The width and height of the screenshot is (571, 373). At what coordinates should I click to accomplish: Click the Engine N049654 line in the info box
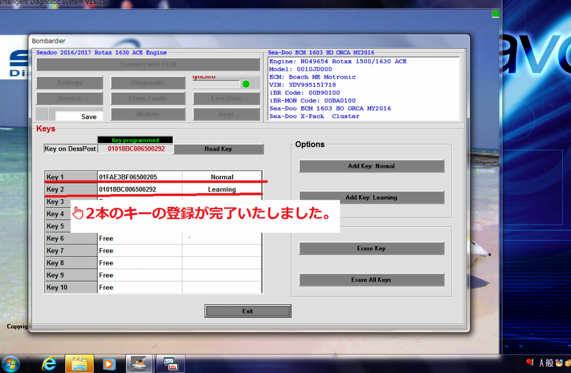click(x=338, y=61)
